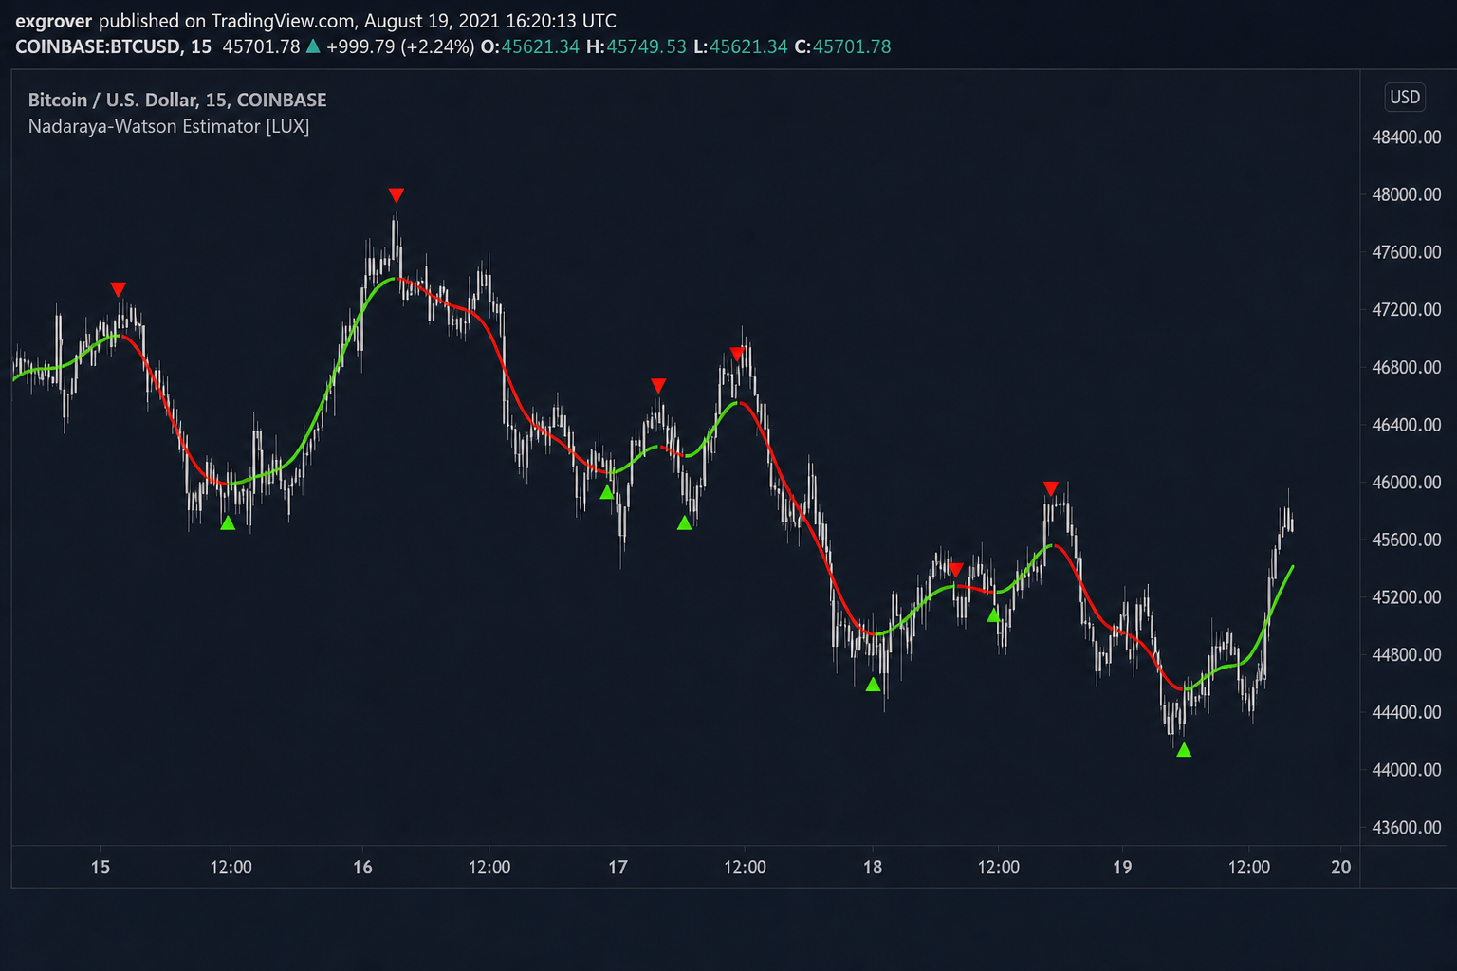Image resolution: width=1457 pixels, height=971 pixels.
Task: Click the USD currency button
Action: (1405, 97)
